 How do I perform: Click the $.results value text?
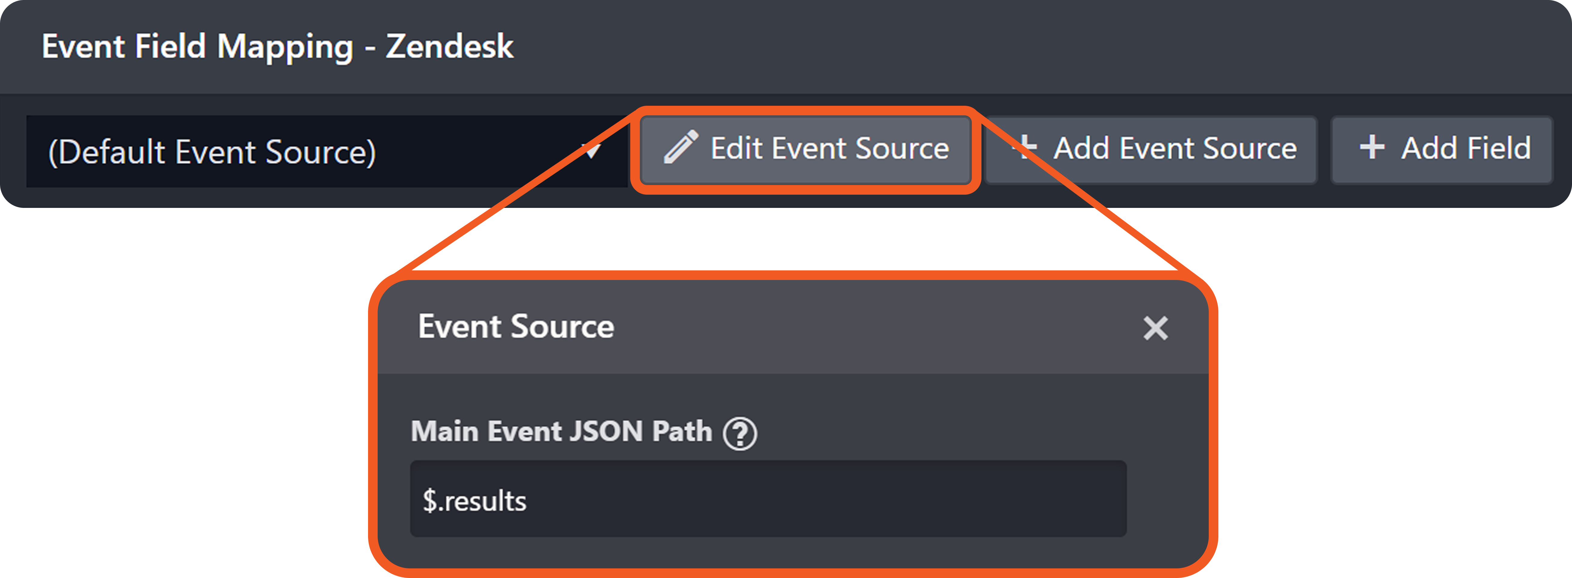(x=474, y=500)
